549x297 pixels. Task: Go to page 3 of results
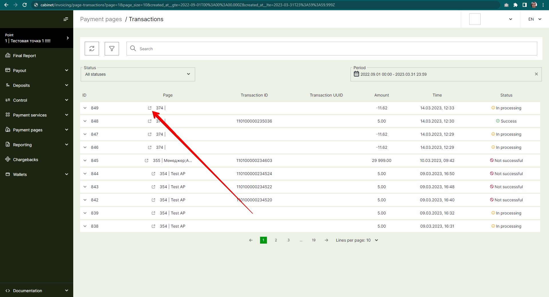point(288,240)
